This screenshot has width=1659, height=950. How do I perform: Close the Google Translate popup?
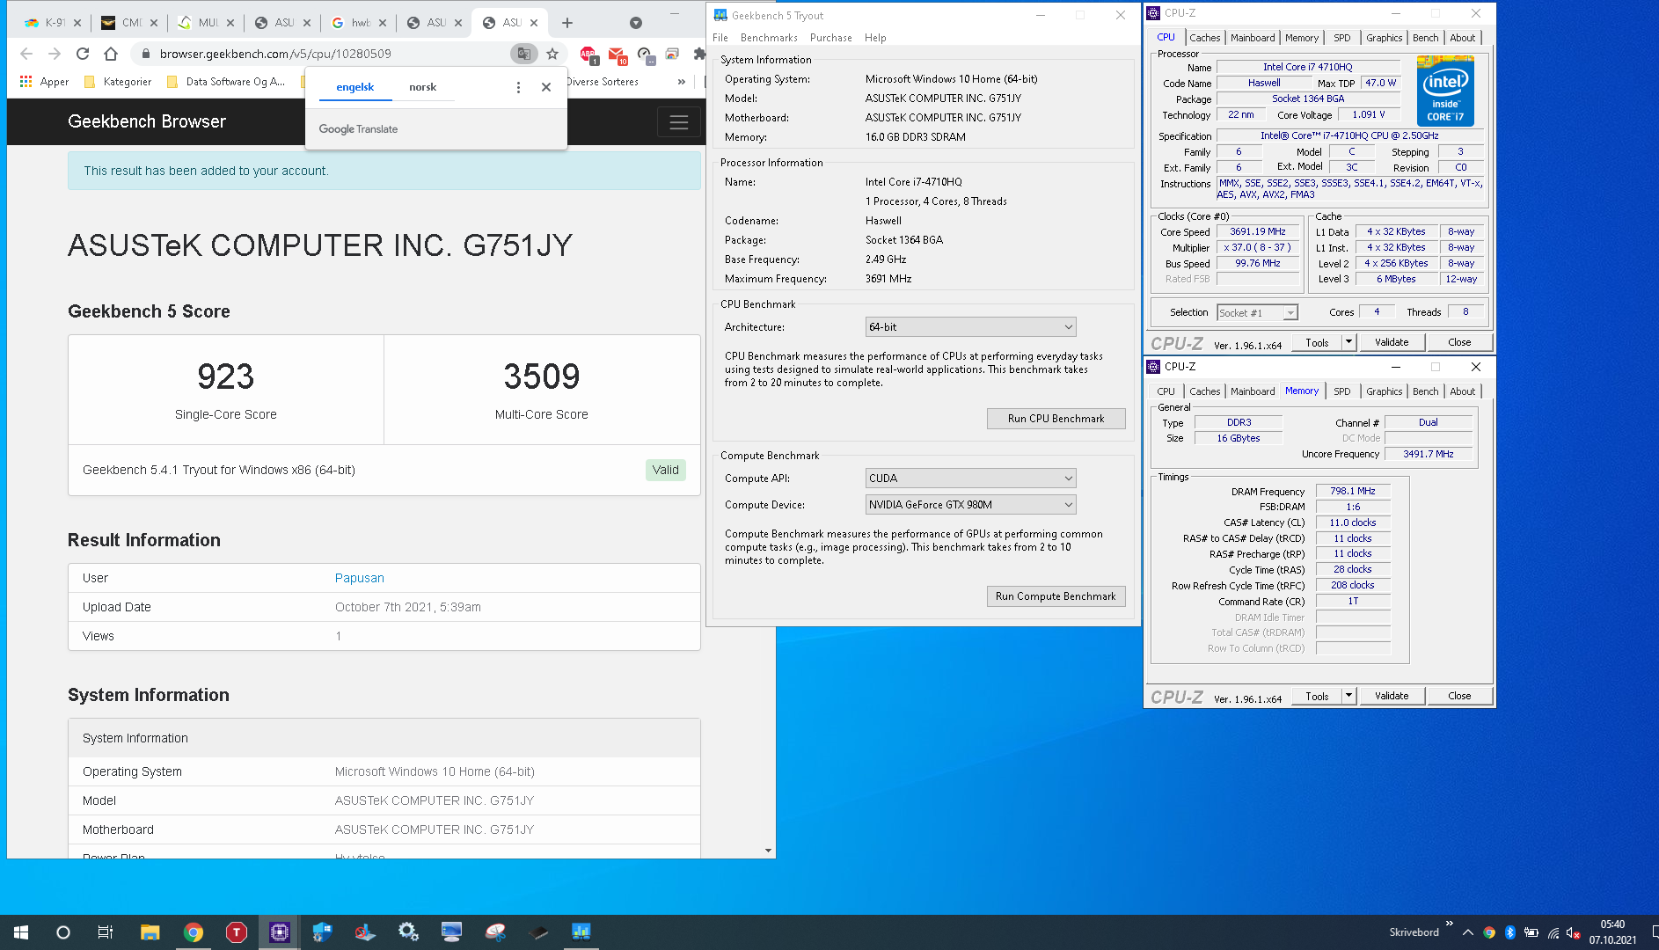pyautogui.click(x=546, y=87)
